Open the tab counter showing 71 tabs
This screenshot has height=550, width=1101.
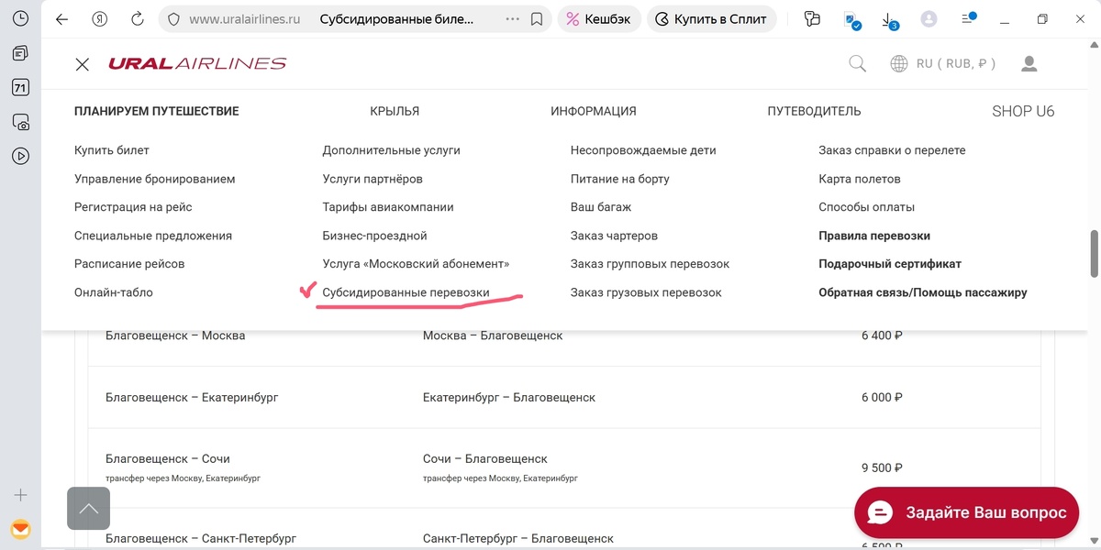click(20, 86)
